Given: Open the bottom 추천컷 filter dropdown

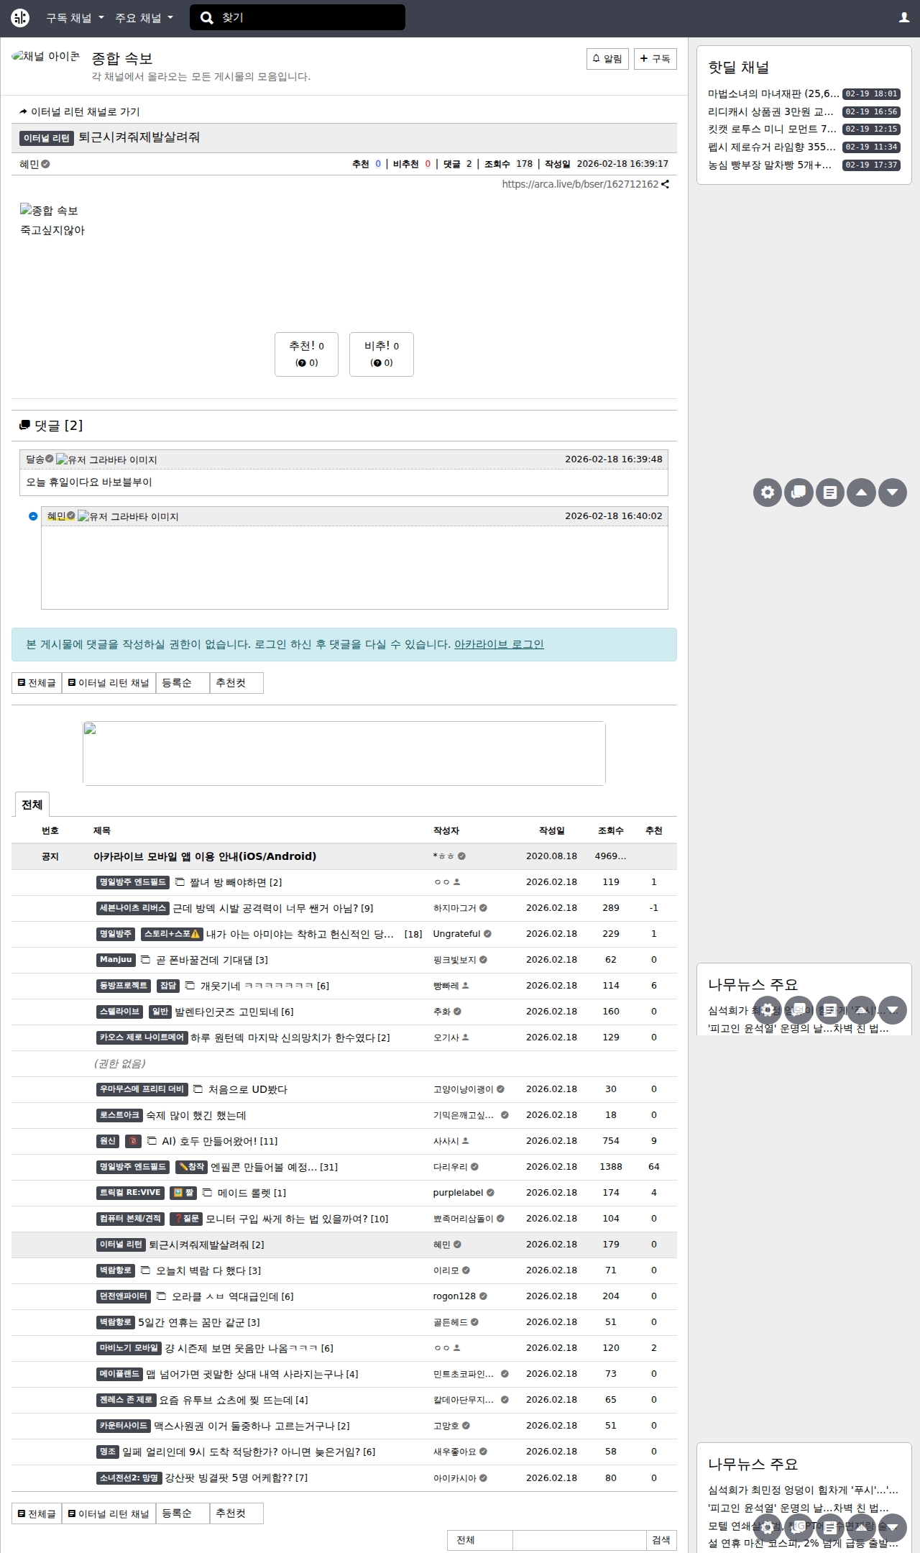Looking at the screenshot, I should pyautogui.click(x=236, y=1513).
